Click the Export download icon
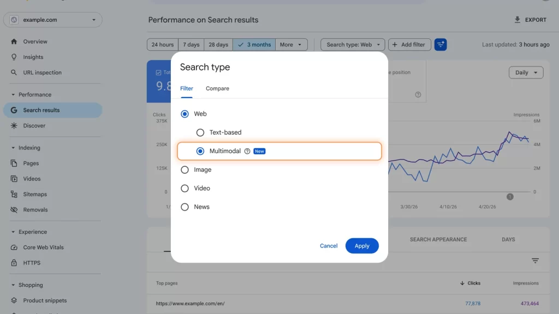Viewport: 559px width, 314px height. click(x=518, y=20)
